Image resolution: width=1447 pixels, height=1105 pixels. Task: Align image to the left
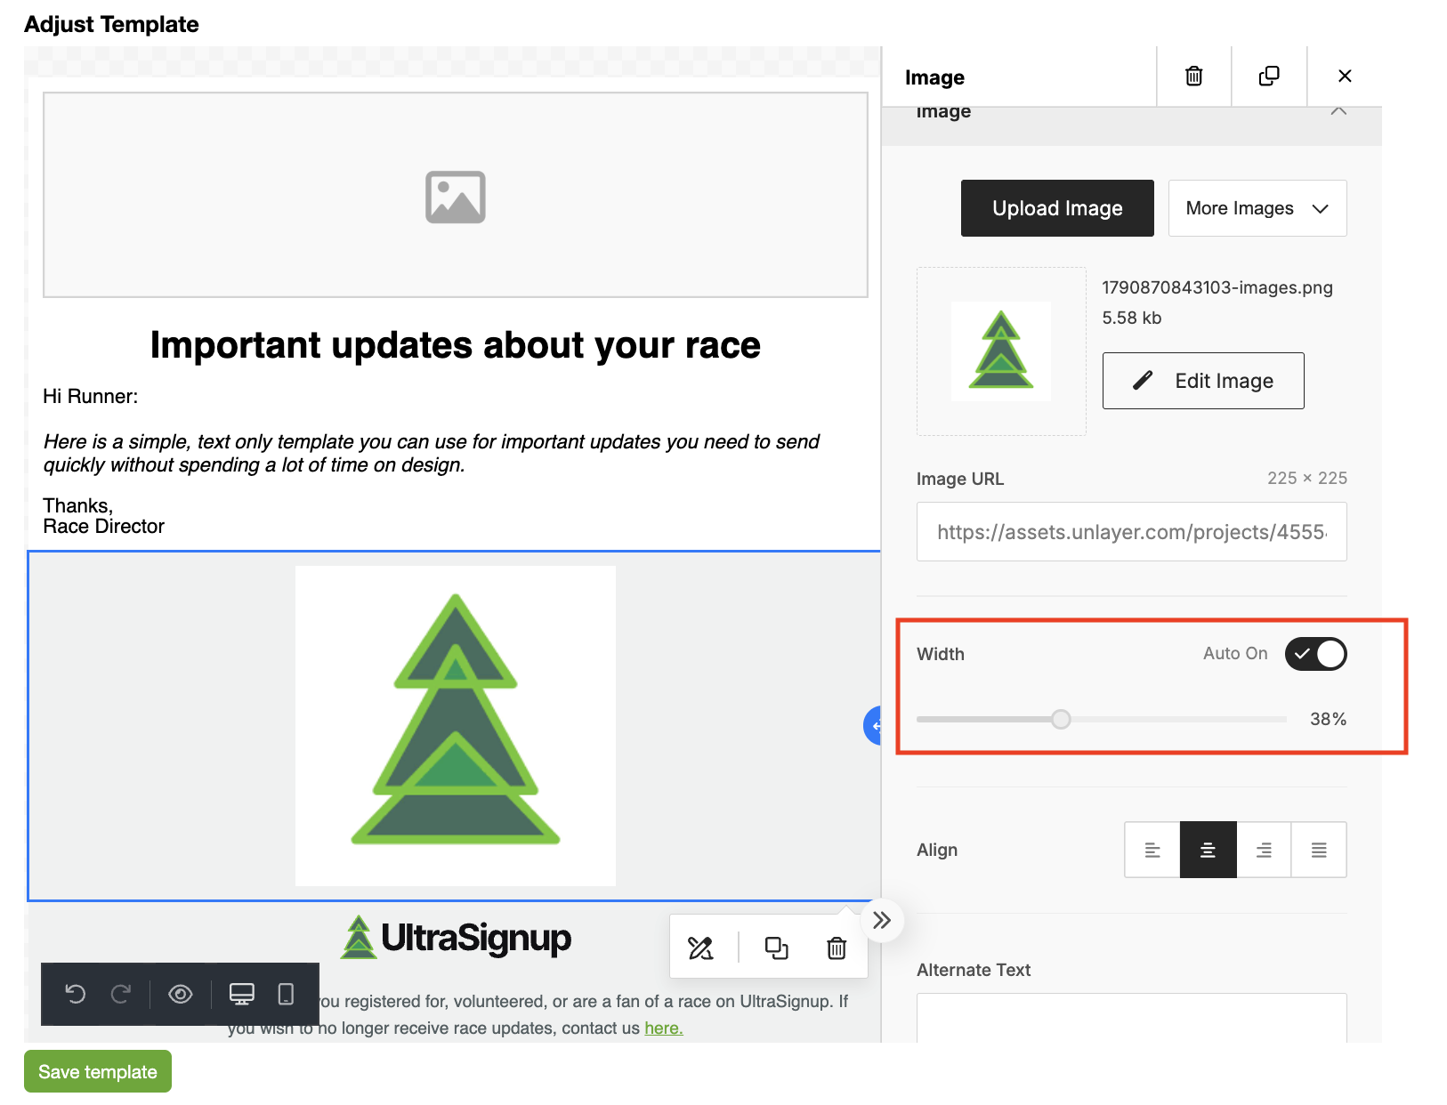[1152, 850]
